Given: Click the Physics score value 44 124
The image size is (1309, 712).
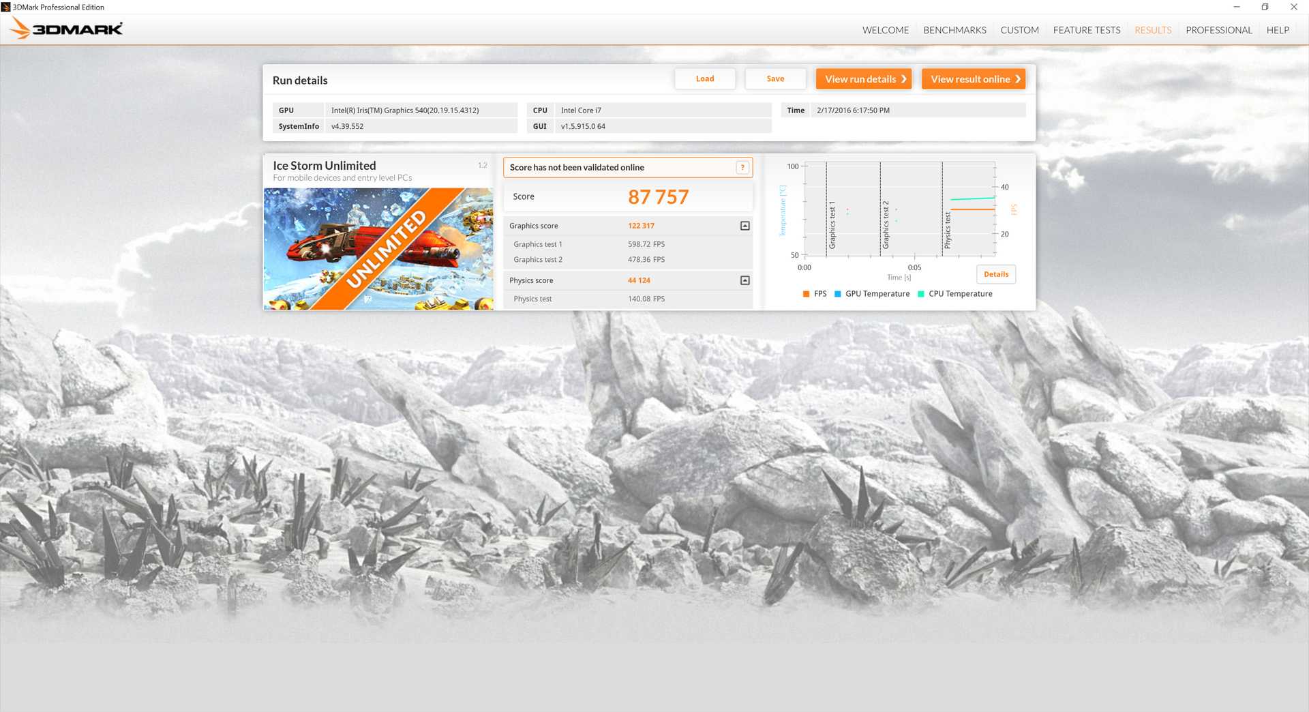Looking at the screenshot, I should [x=639, y=280].
